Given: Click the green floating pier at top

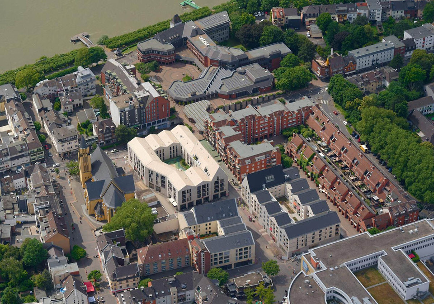Looking at the screenshot, I should click(190, 4).
